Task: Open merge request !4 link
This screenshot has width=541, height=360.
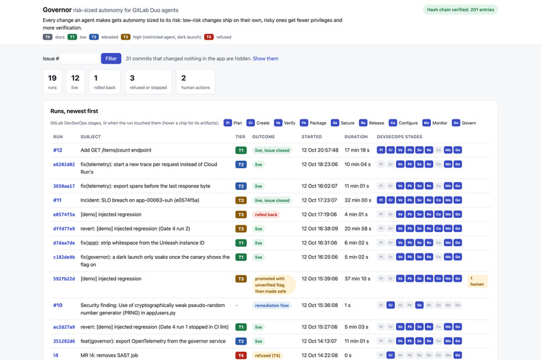Action: (x=56, y=355)
